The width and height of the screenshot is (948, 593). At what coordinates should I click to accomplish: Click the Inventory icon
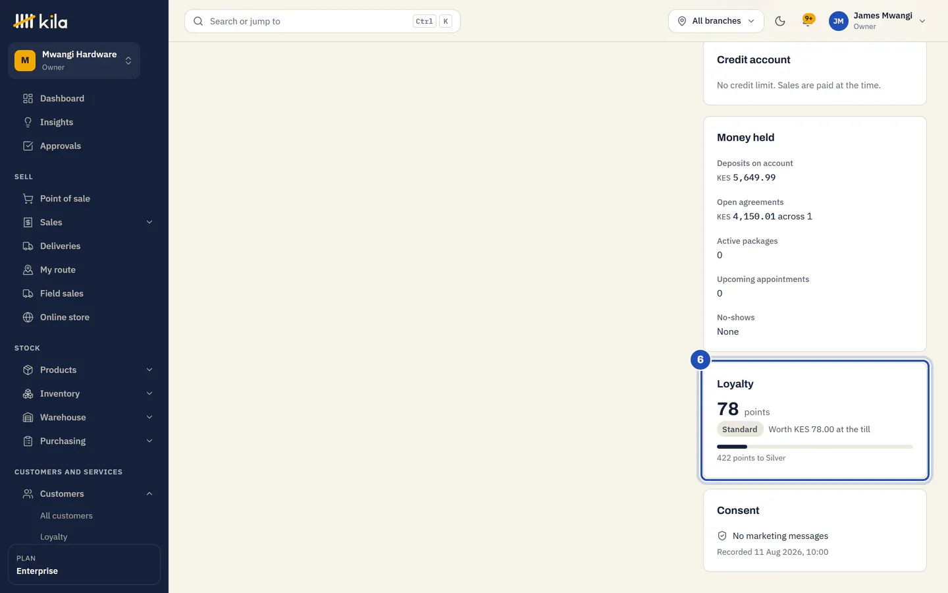click(28, 394)
